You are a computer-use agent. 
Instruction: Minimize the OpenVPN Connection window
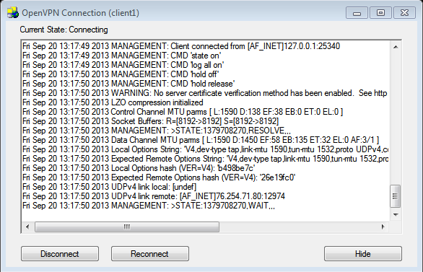(357, 13)
